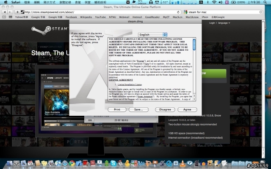Click the license text scrollbar thumb
The height and width of the screenshot is (169, 271).
pos(194,44)
